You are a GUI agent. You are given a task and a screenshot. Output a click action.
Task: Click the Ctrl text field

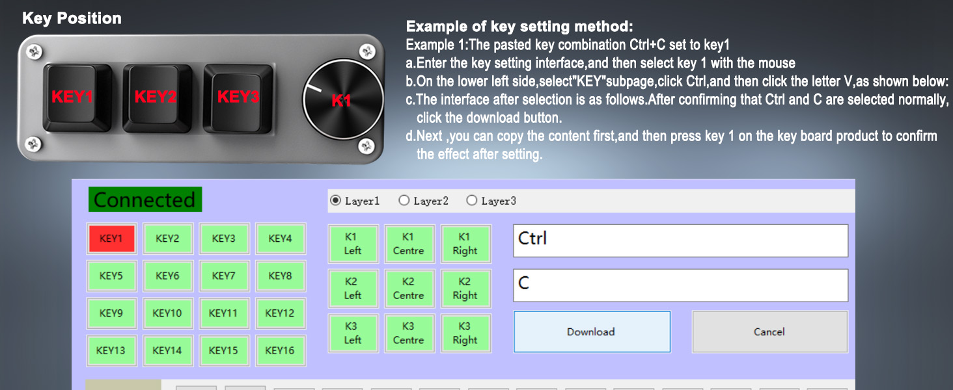click(680, 240)
